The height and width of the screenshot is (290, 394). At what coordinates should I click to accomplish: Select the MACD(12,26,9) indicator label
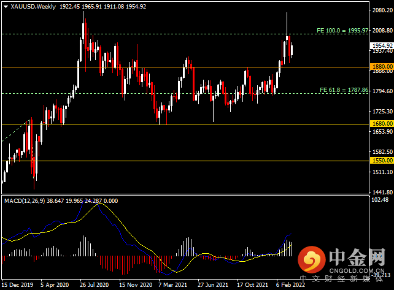pyautogui.click(x=25, y=201)
